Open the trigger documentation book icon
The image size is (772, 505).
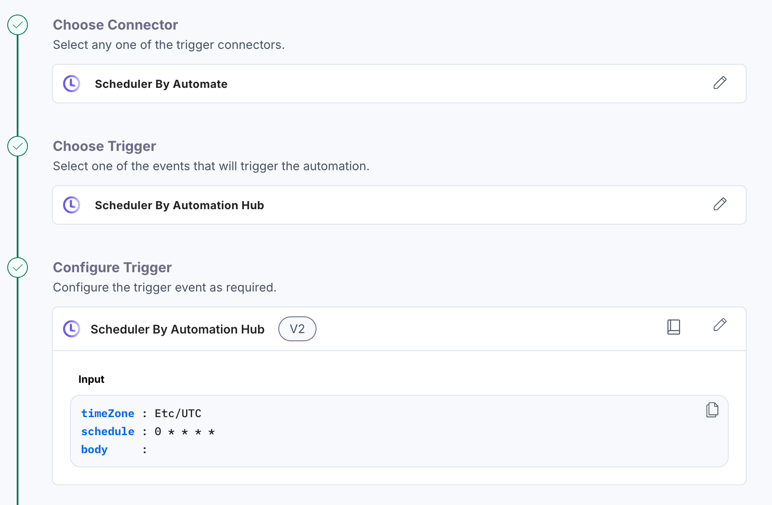click(x=674, y=327)
